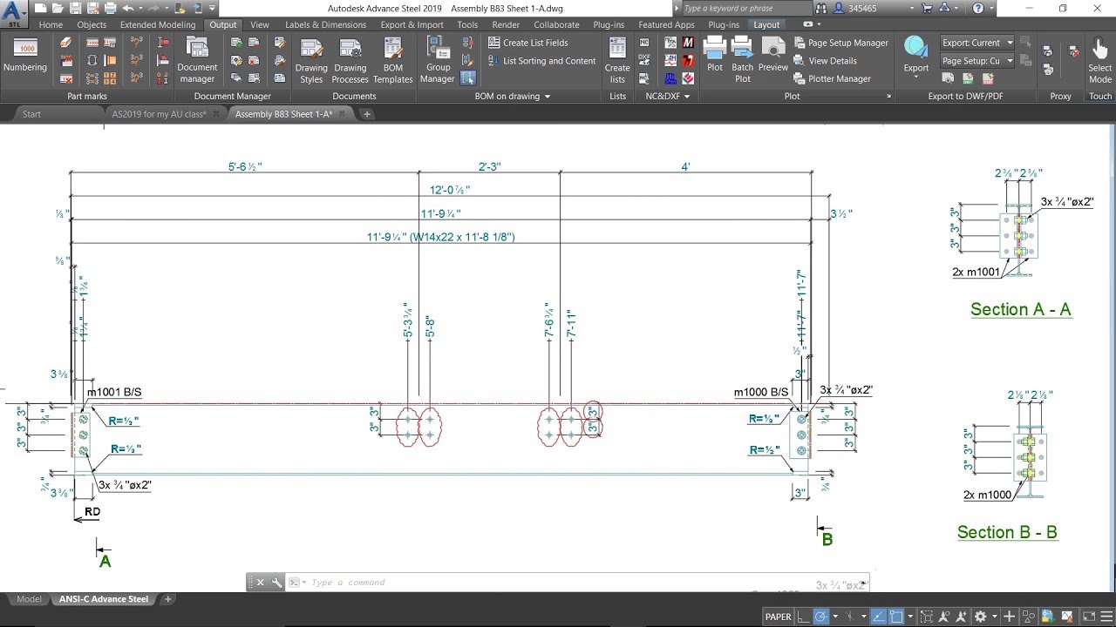Open the Collaborate menu tab
1116x627 pixels.
pyautogui.click(x=556, y=24)
